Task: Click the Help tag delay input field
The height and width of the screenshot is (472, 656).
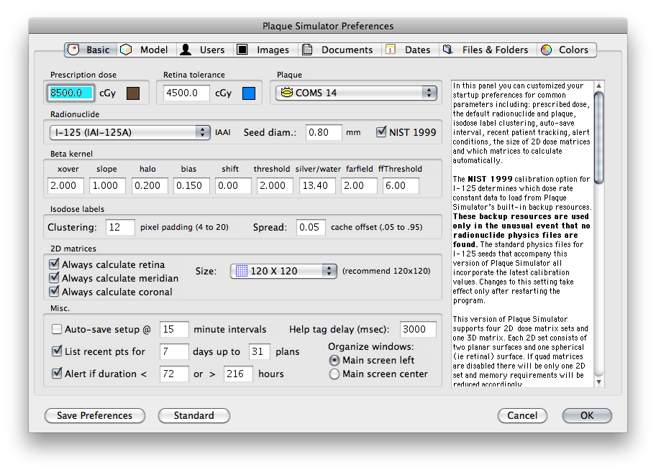Action: [x=418, y=330]
